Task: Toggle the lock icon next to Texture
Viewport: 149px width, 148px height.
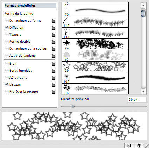Action: [x=54, y=35]
